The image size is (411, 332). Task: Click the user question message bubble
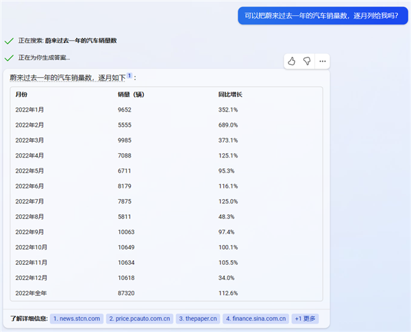323,16
